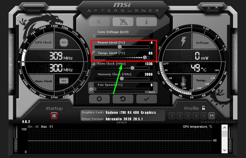246x158 pixels.
Task: Click the Radeon (TM) RX 480 Graphics text
Action: 131,112
